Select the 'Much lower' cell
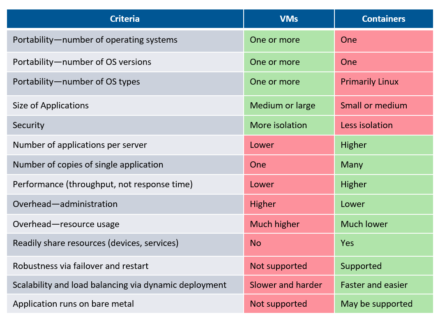This screenshot has width=447, height=324. point(364,224)
